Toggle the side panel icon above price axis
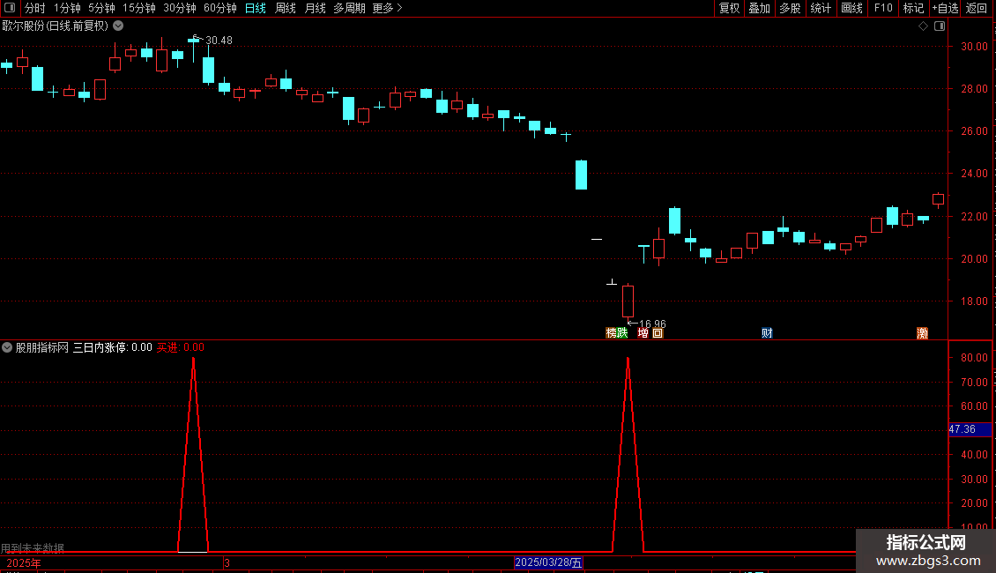Image resolution: width=996 pixels, height=573 pixels. pos(940,26)
